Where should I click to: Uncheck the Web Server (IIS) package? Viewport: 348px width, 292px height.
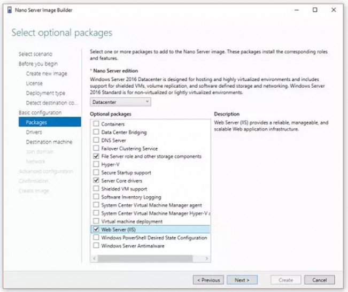96,229
